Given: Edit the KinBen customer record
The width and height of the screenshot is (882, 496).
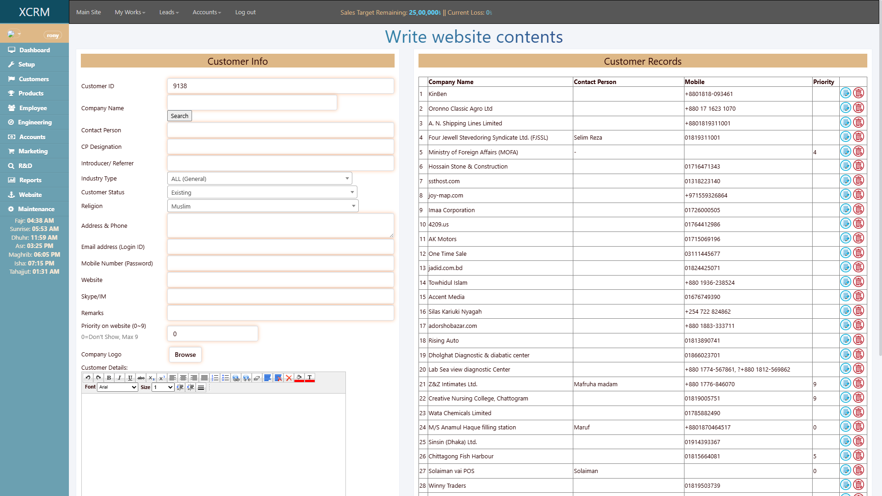Looking at the screenshot, I should click(x=846, y=93).
